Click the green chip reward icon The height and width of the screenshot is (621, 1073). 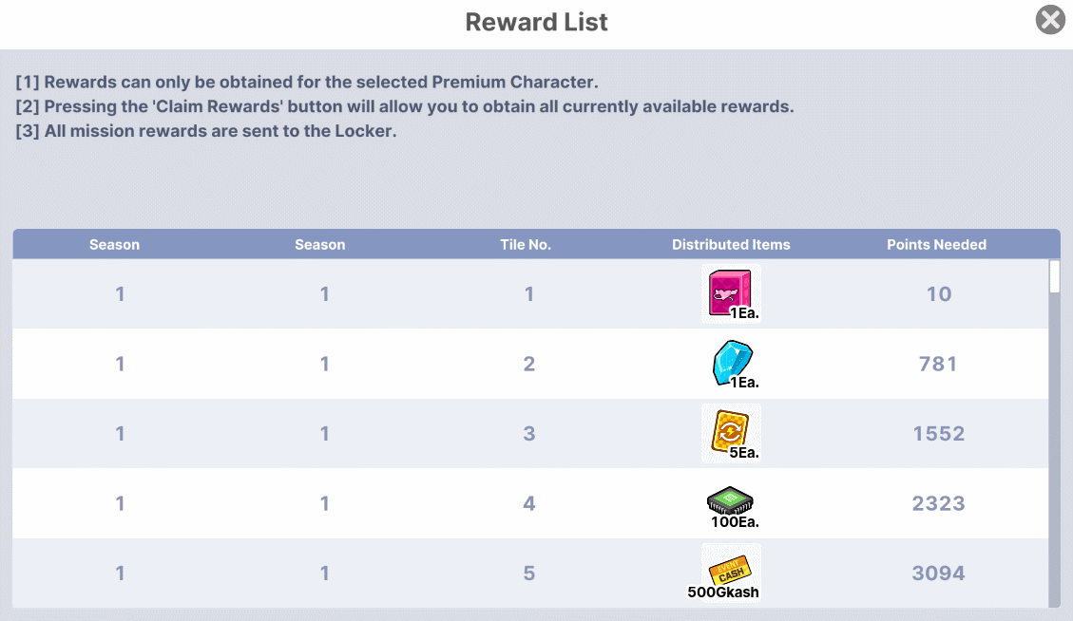(x=731, y=500)
